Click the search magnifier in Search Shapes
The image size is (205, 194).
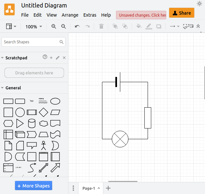click(62, 42)
